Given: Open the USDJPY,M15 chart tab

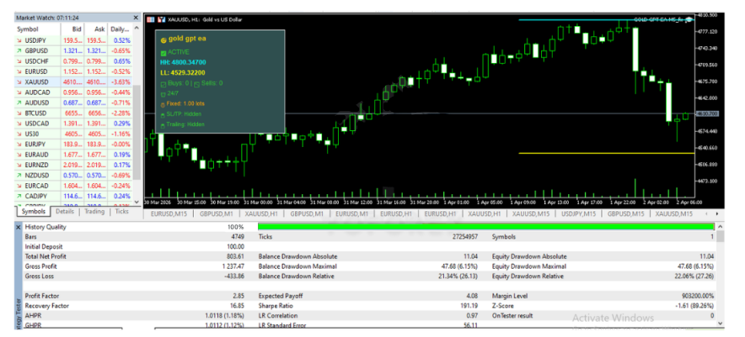Looking at the screenshot, I should [579, 214].
